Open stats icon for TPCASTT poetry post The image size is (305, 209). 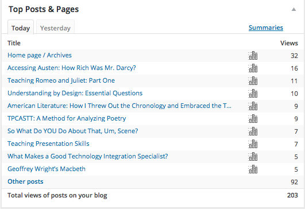(x=253, y=119)
